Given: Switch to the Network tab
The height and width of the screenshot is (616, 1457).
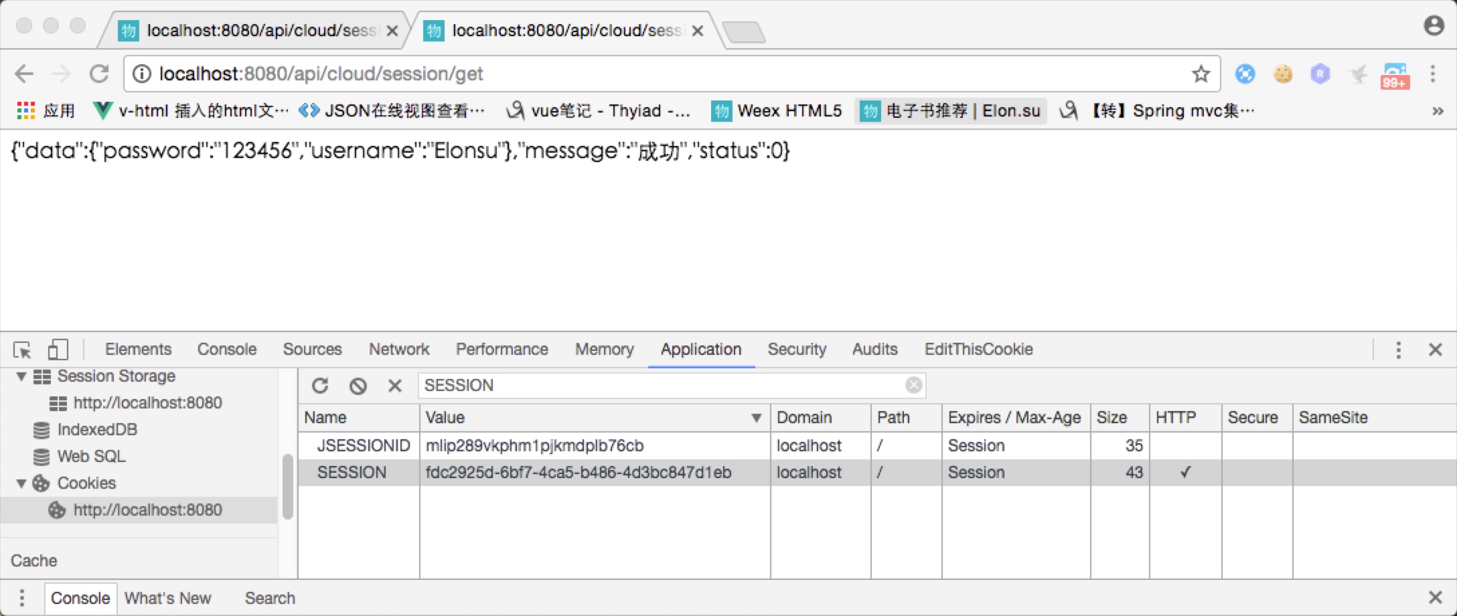Looking at the screenshot, I should (x=399, y=350).
